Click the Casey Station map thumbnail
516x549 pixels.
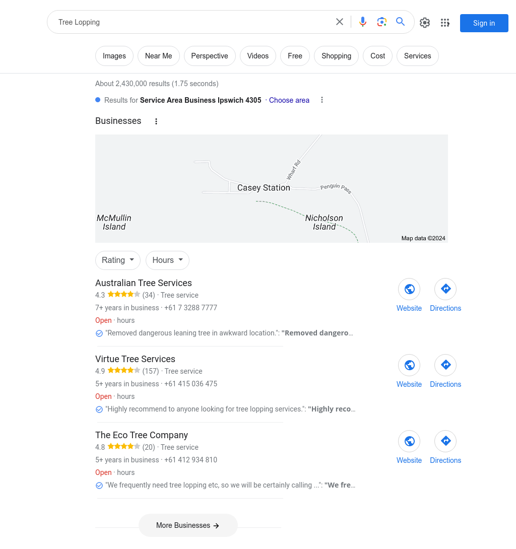click(271, 188)
